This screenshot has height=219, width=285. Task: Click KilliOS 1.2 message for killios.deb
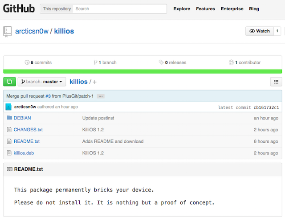(93, 153)
